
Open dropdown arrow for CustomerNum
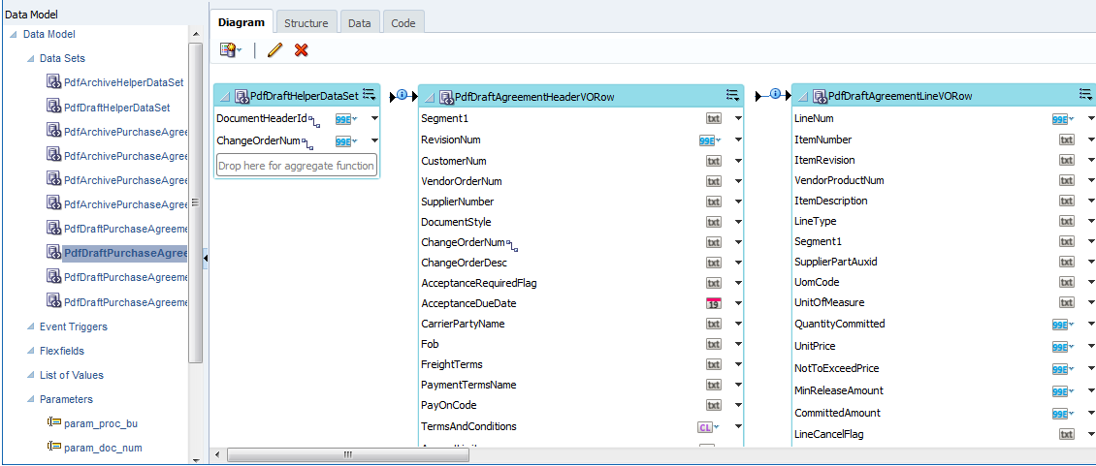point(738,161)
